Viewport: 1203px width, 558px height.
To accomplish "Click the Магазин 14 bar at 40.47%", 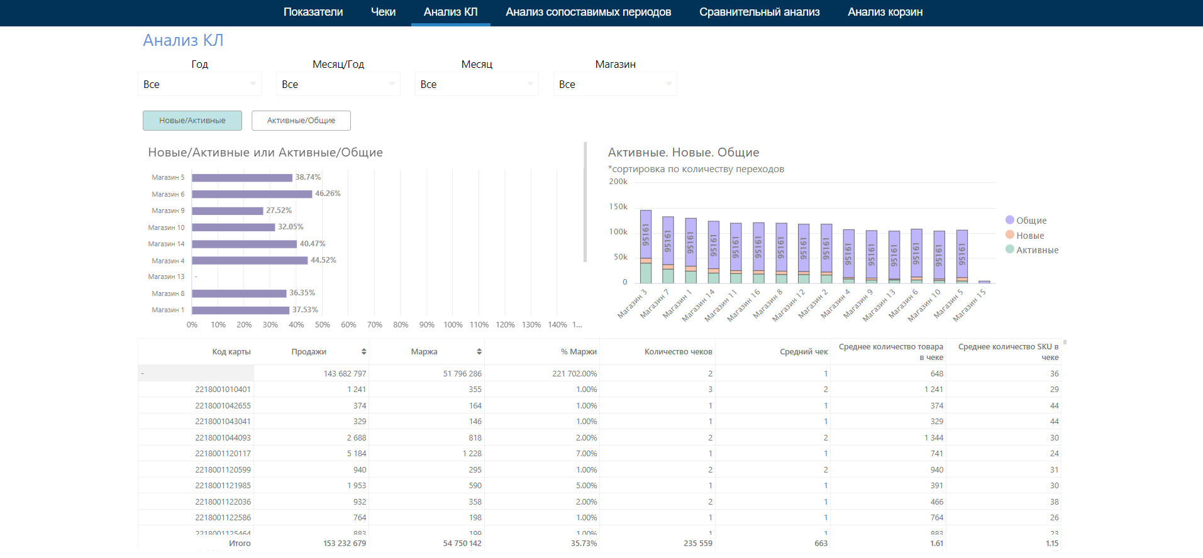I will (x=245, y=244).
